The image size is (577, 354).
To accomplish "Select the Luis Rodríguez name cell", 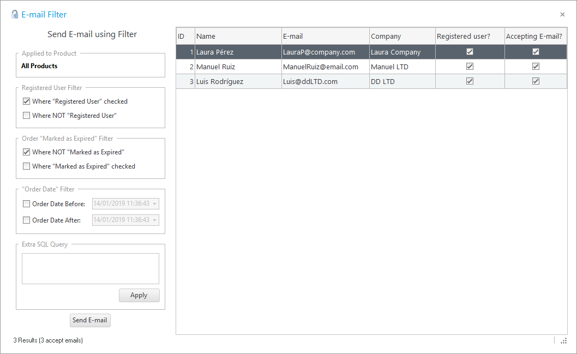I will click(x=238, y=81).
